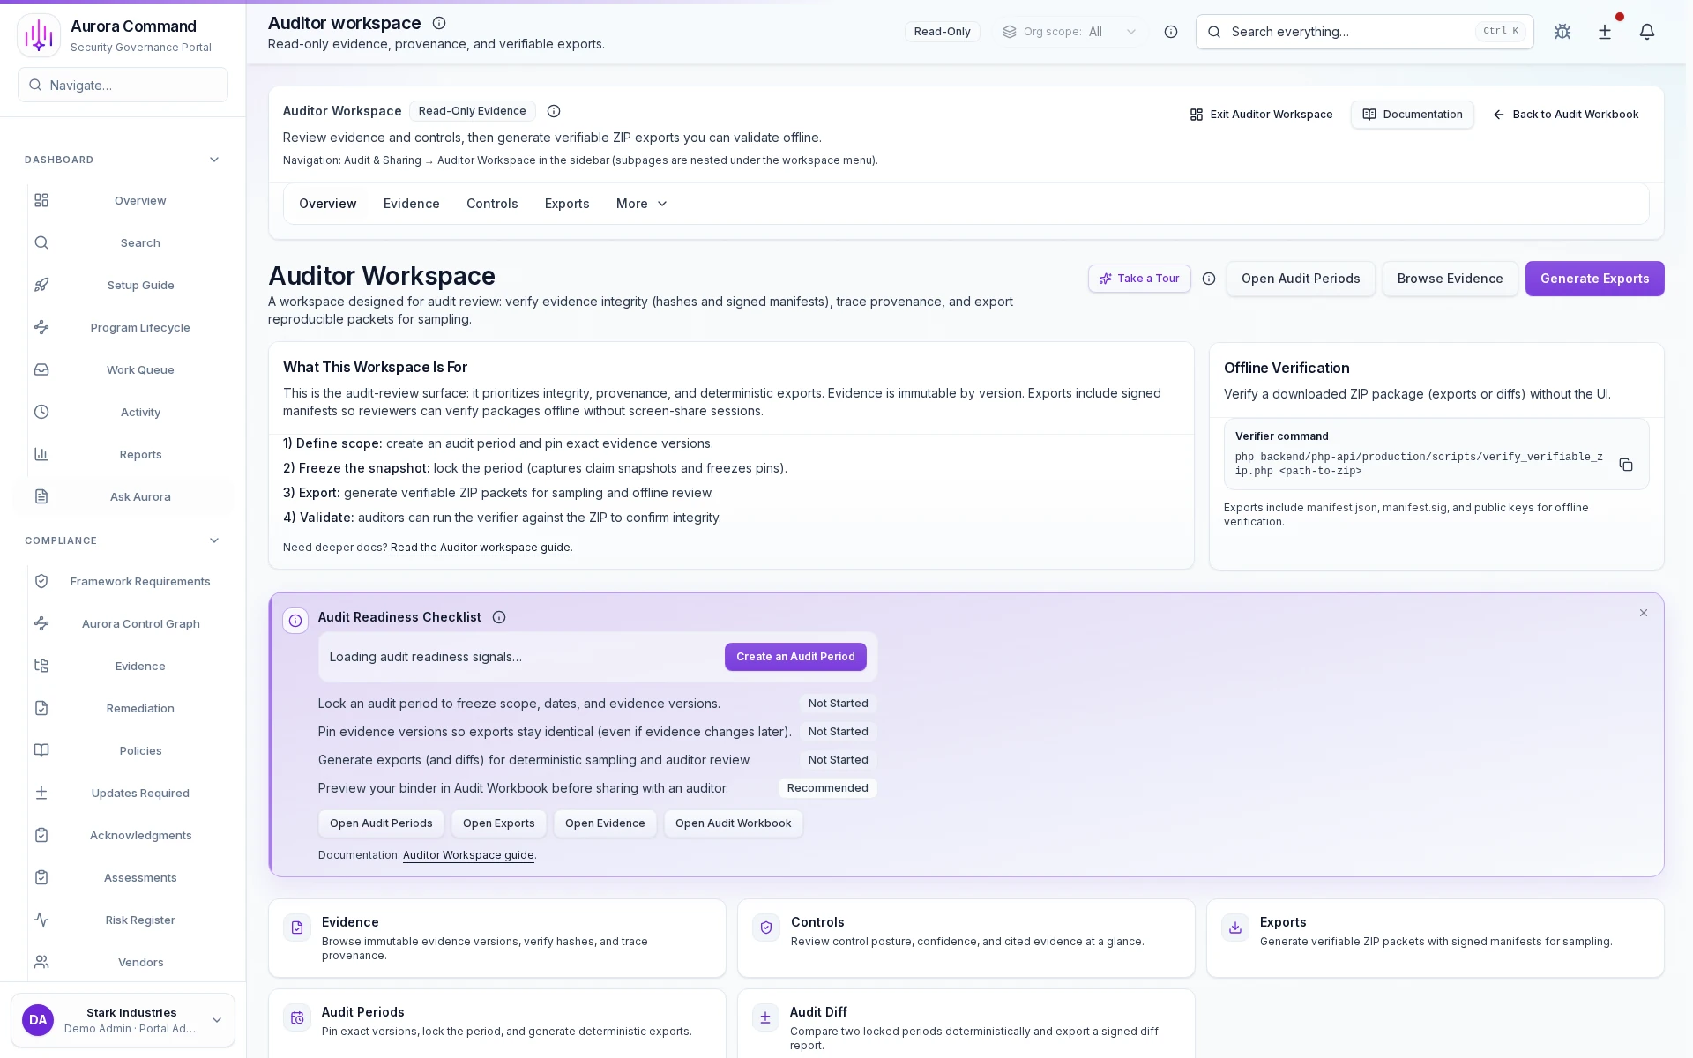Screen dimensions: 1693x1058
Task: Select Remediation in the sidebar
Action: (139, 708)
